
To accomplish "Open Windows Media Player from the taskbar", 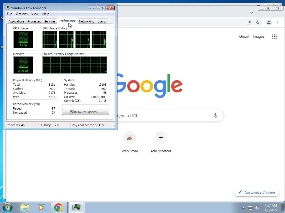I will pyautogui.click(x=41, y=207).
